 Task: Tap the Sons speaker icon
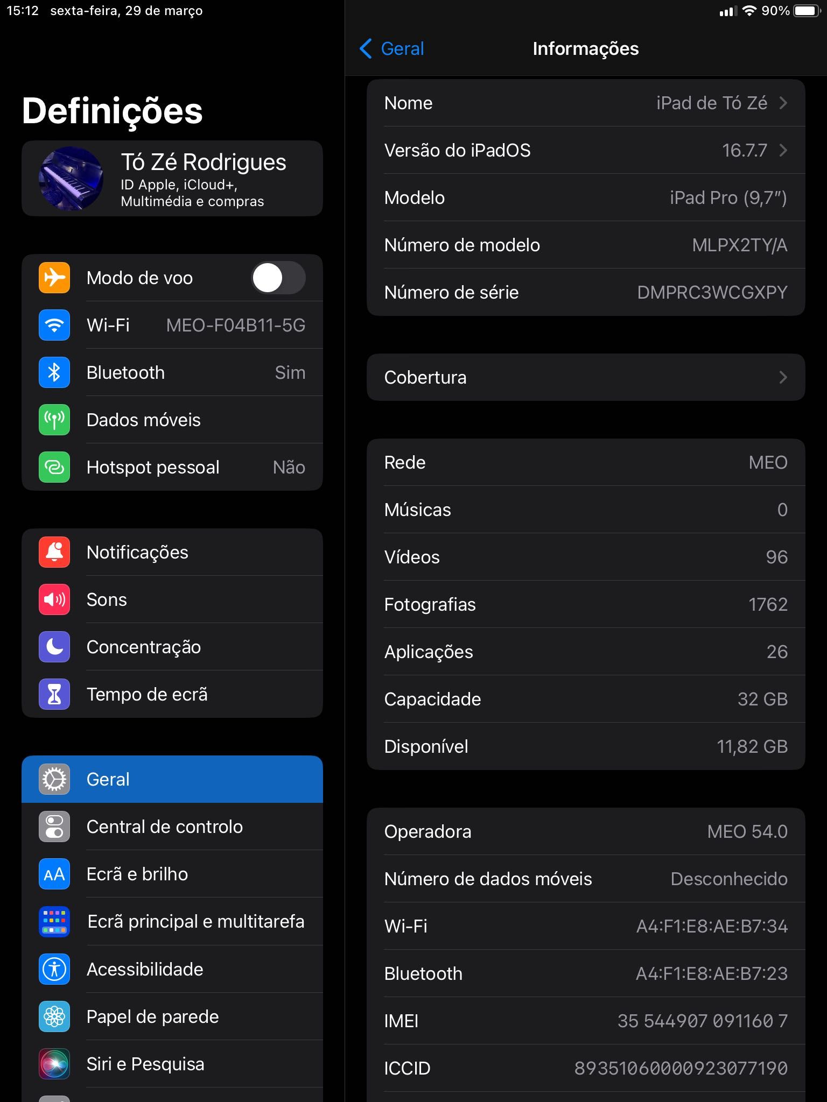pyautogui.click(x=54, y=599)
